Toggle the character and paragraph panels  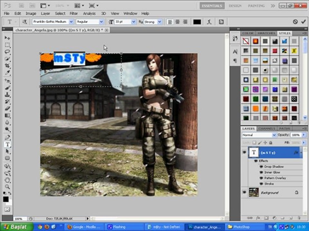pyautogui.click(x=221, y=22)
